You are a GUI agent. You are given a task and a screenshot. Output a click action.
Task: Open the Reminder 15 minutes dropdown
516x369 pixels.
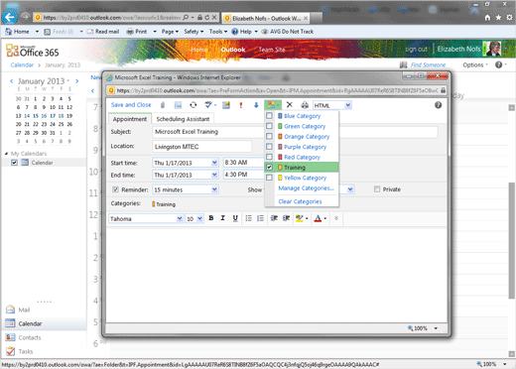coord(214,189)
